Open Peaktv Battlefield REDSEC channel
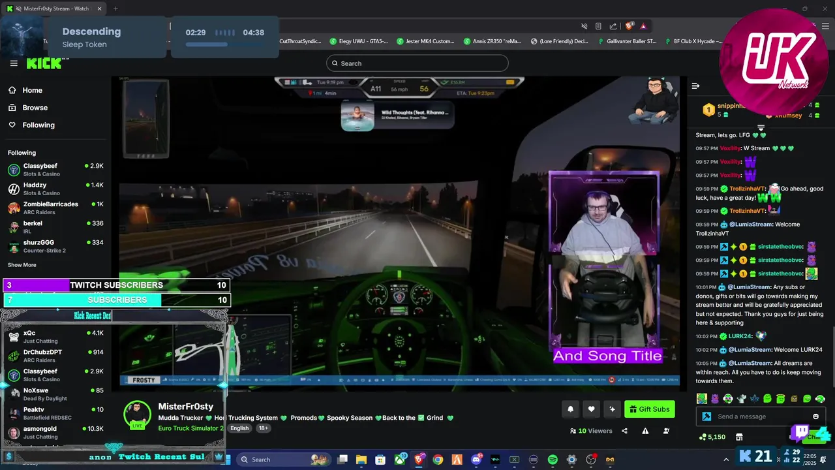Viewport: 835px width, 470px height. pyautogui.click(x=55, y=413)
